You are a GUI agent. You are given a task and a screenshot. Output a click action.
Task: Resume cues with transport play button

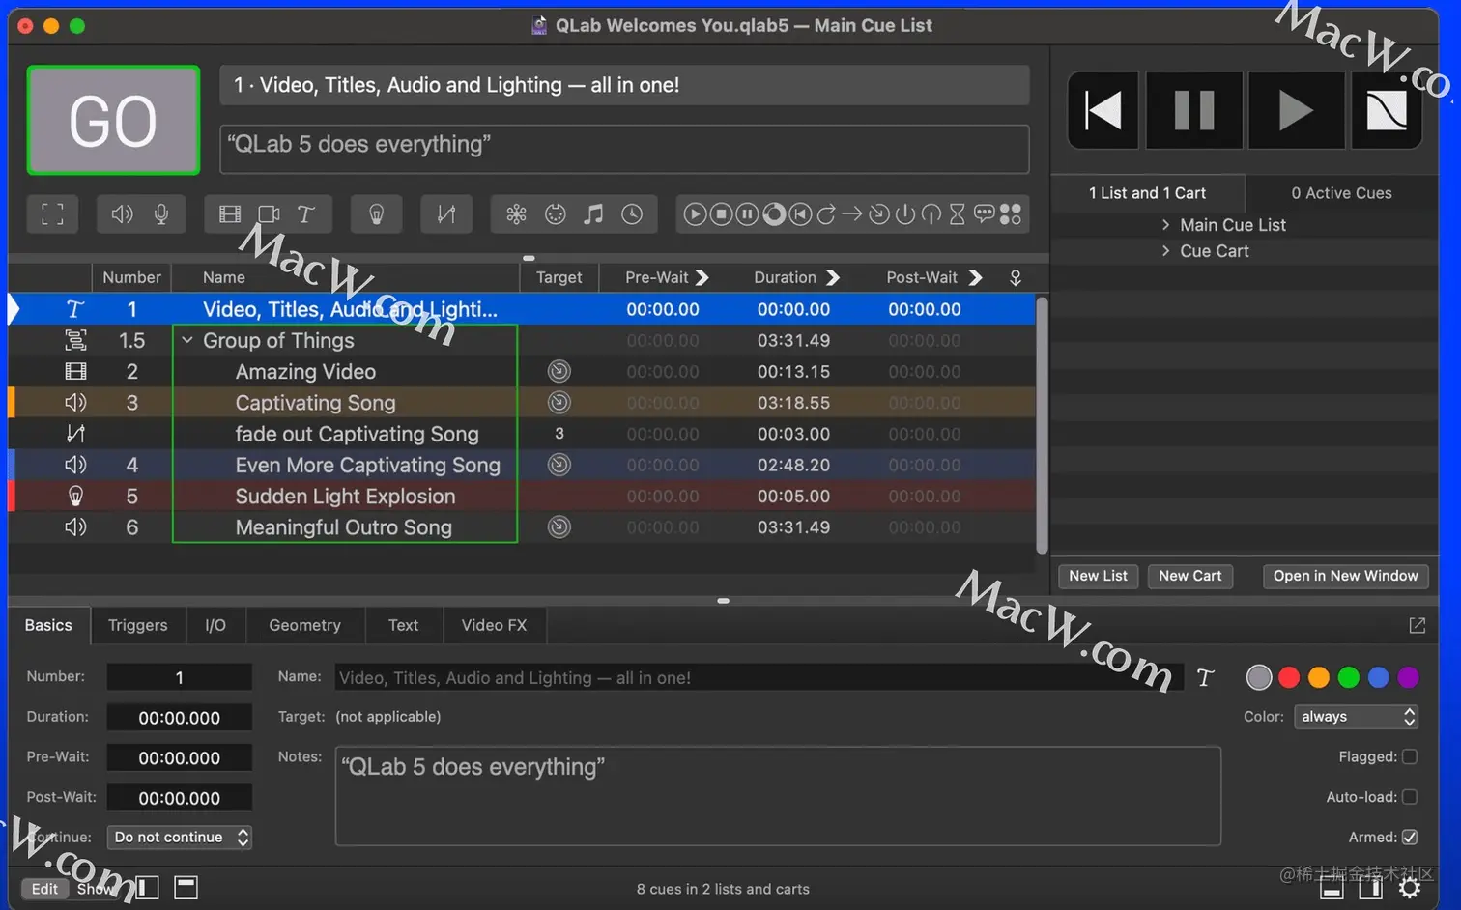point(1296,110)
